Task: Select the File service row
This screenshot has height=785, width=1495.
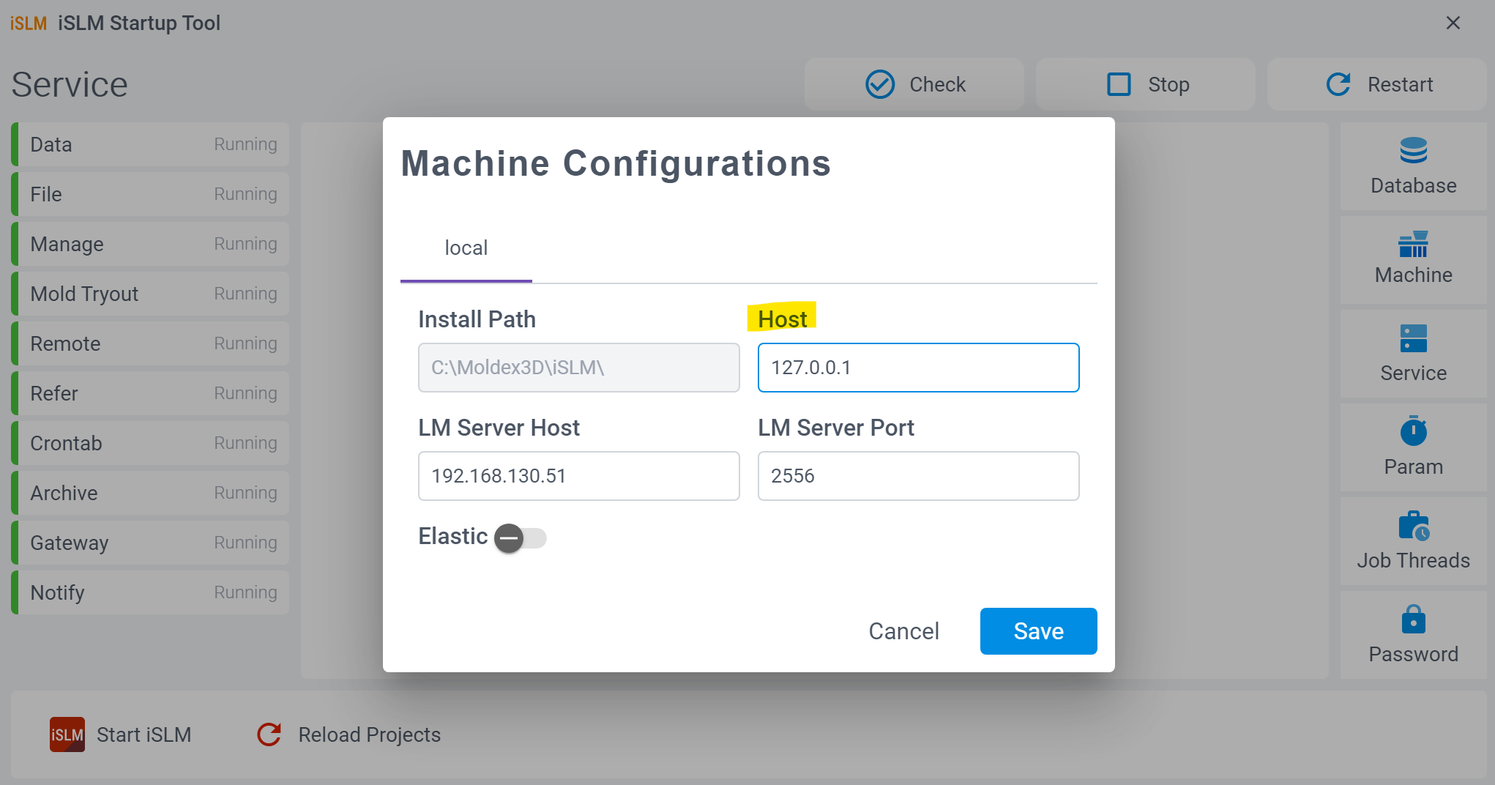Action: point(150,194)
